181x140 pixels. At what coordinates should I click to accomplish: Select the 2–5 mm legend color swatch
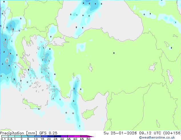point(25,136)
